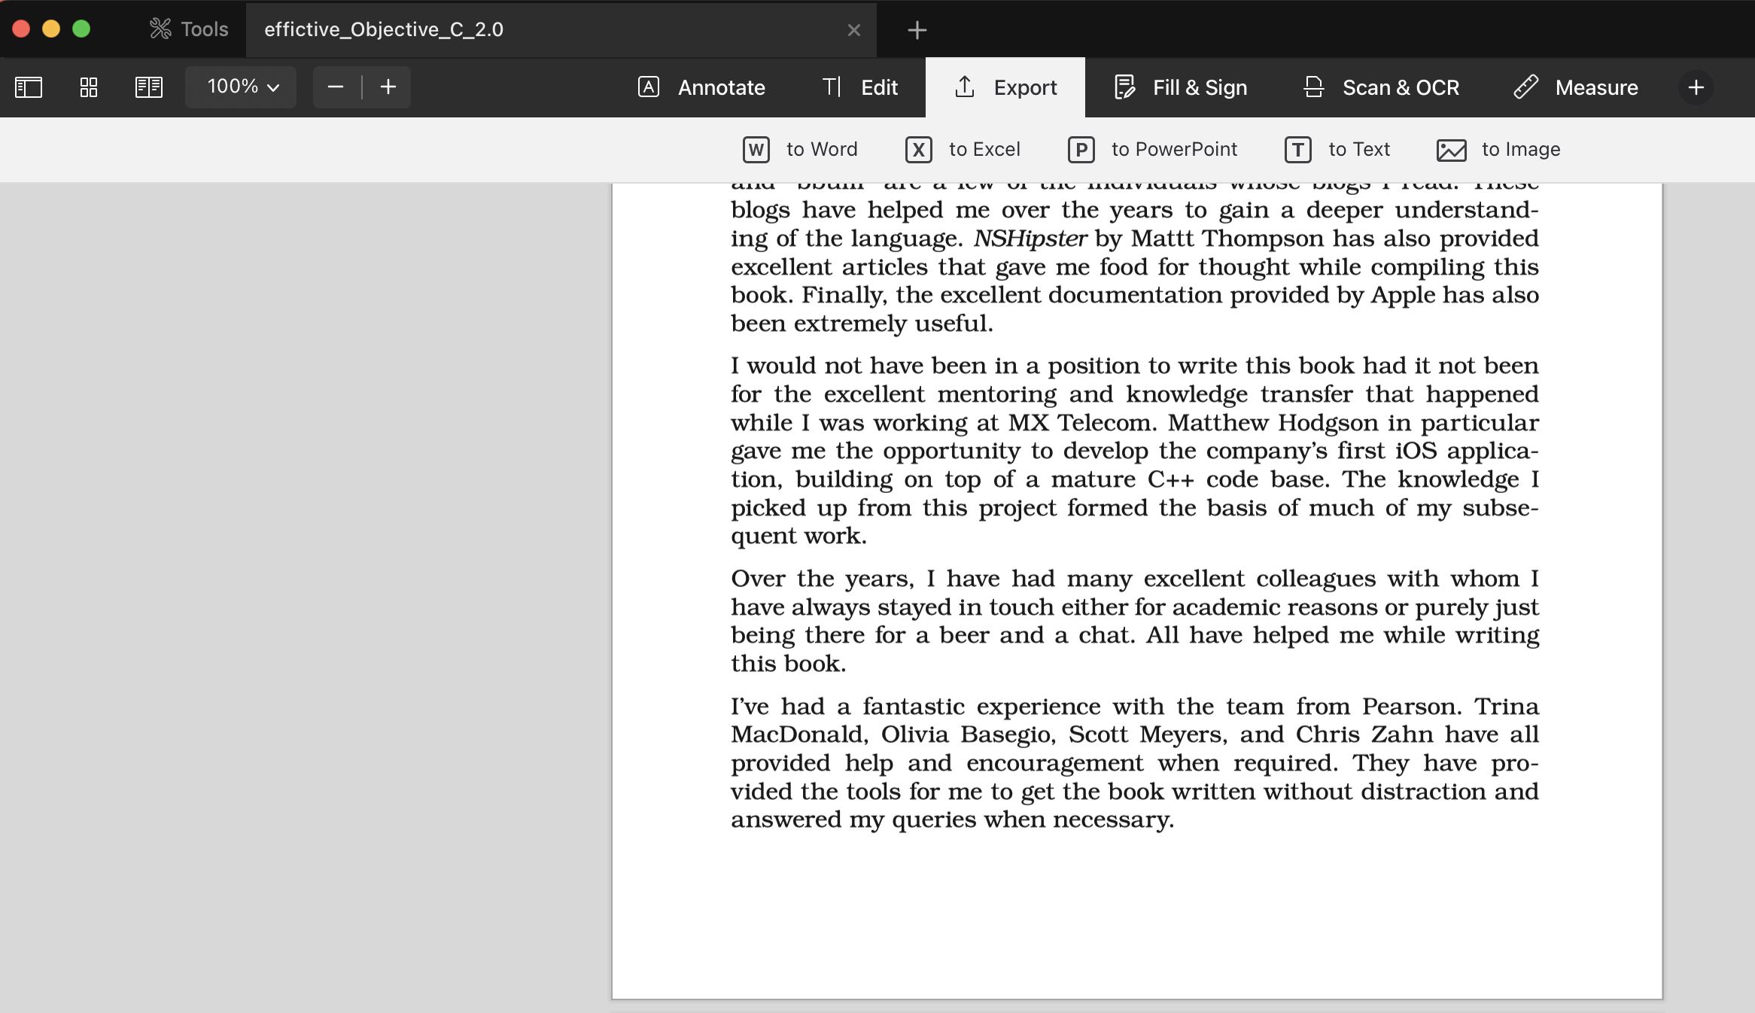Viewport: 1755px width, 1013px height.
Task: Maximize the window with the green button
Action: click(x=81, y=29)
